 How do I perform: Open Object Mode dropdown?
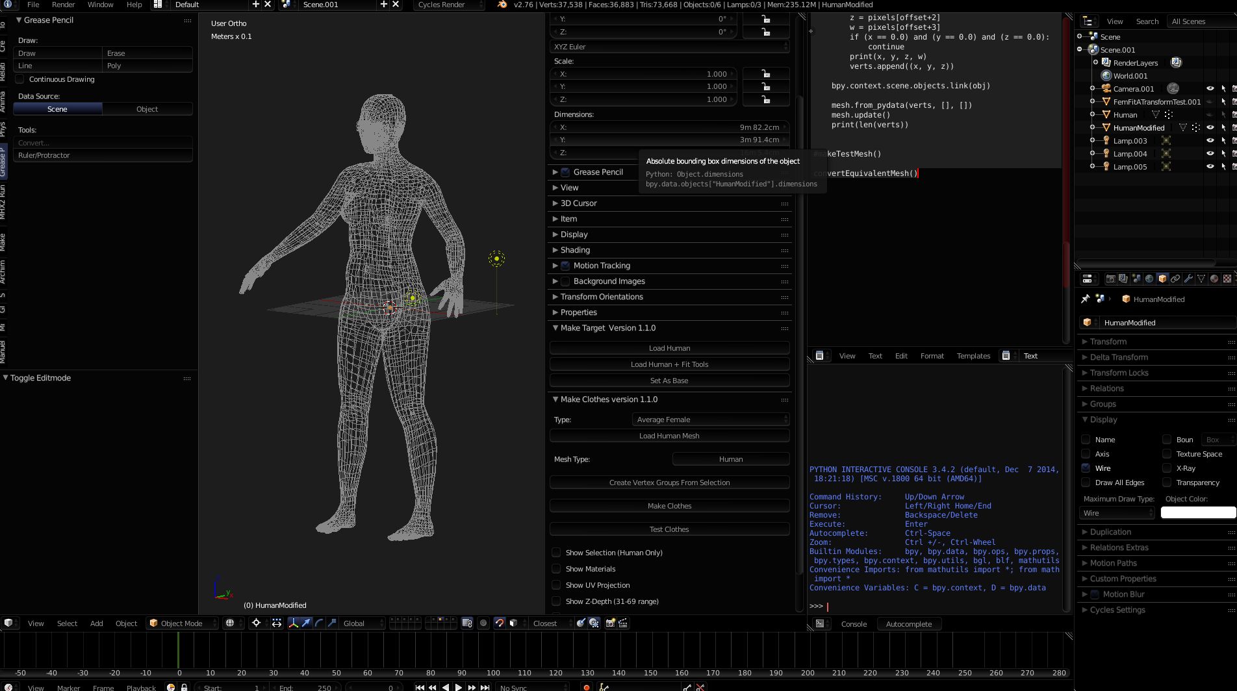pos(182,623)
